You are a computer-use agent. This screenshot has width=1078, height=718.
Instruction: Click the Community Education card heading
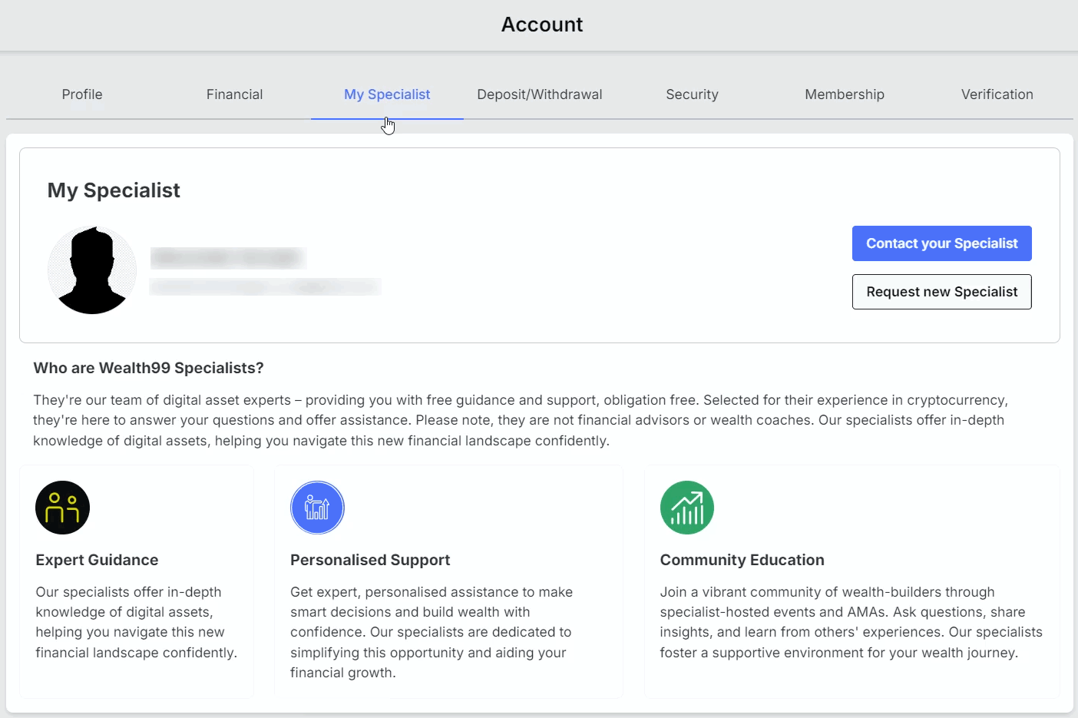point(742,560)
